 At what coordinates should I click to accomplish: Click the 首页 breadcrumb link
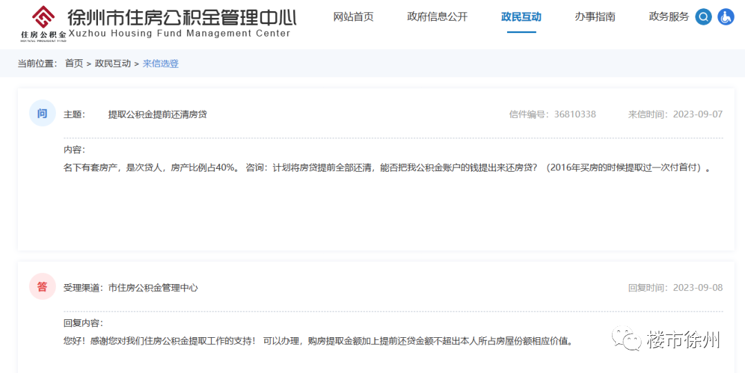coord(74,63)
